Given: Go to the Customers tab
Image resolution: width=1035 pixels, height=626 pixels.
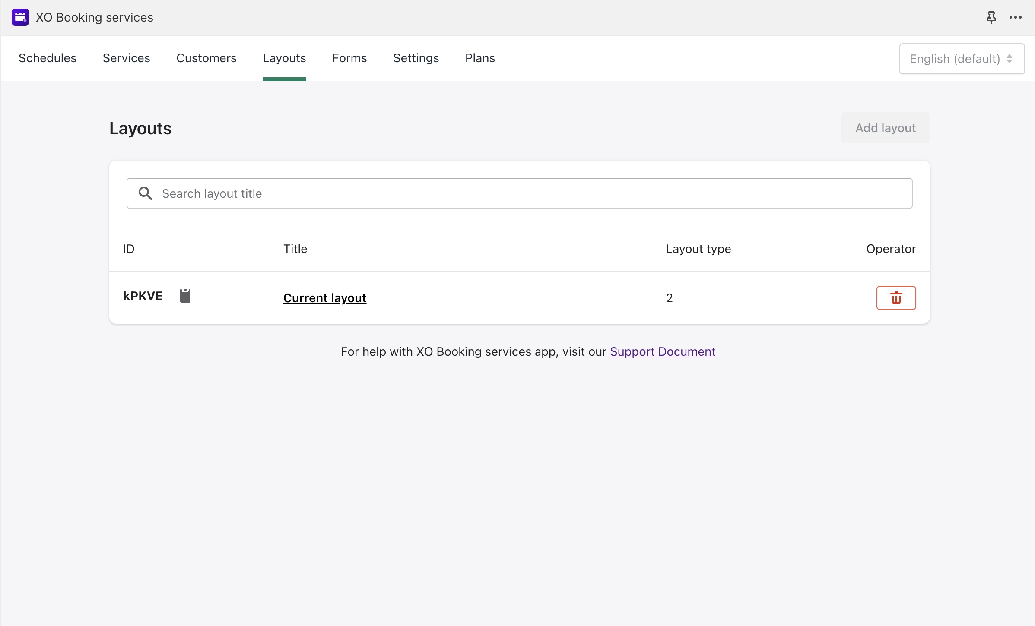Looking at the screenshot, I should tap(206, 58).
